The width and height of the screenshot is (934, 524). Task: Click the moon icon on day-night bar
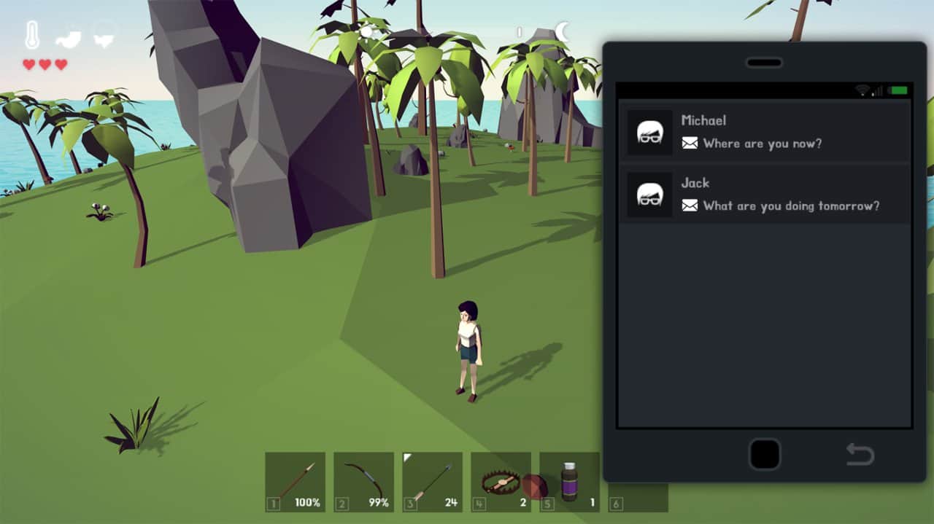(563, 31)
